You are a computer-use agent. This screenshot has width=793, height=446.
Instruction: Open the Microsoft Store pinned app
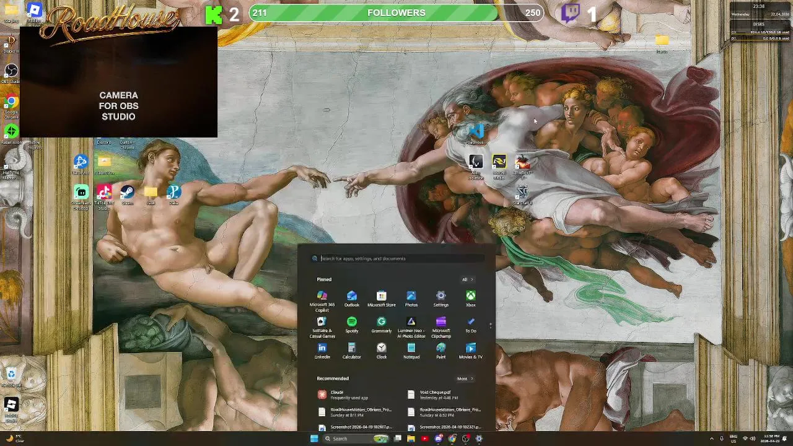coord(381,299)
